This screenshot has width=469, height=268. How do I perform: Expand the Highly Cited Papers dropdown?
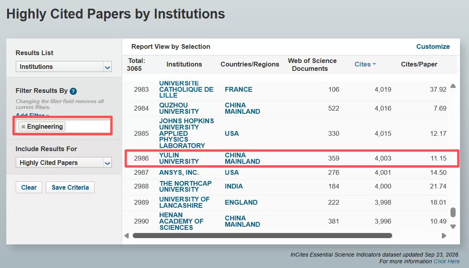pos(64,163)
